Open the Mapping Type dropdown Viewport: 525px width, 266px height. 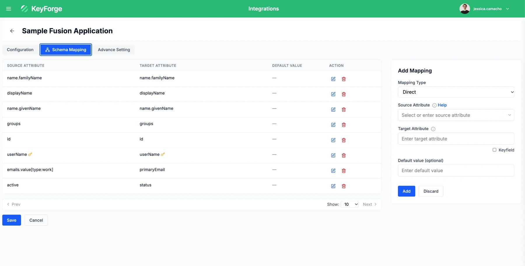[x=456, y=92]
